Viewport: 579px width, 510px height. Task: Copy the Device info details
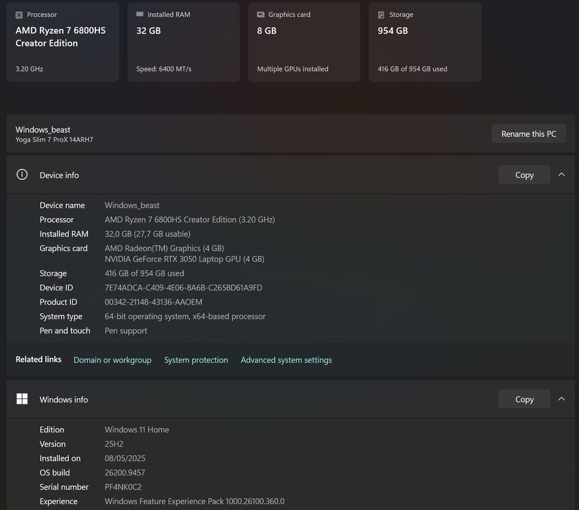(524, 175)
